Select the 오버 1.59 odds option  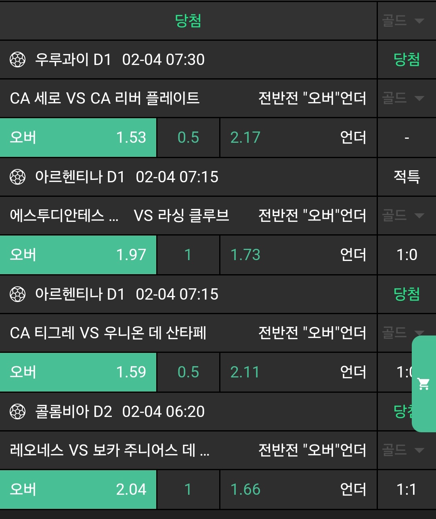[x=78, y=372]
